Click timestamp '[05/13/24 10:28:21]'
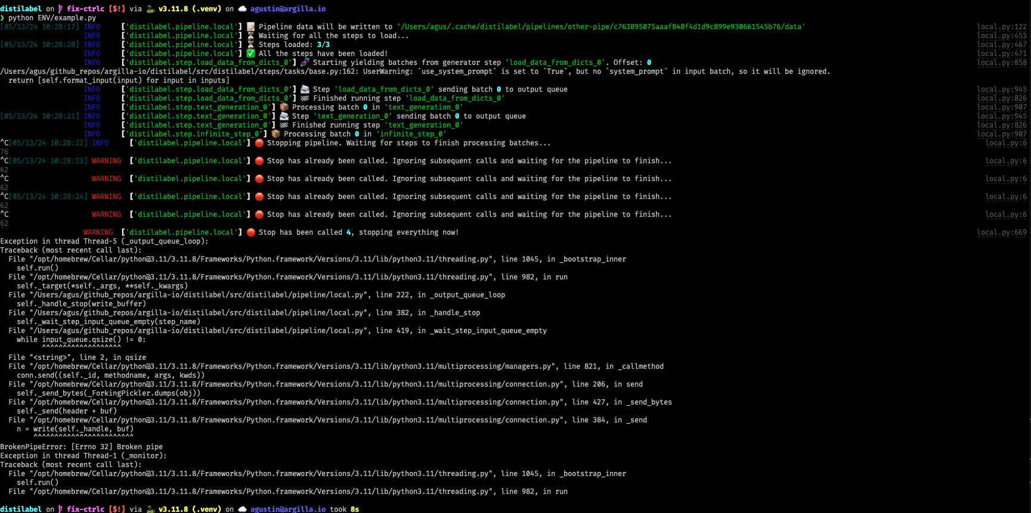 (x=39, y=116)
